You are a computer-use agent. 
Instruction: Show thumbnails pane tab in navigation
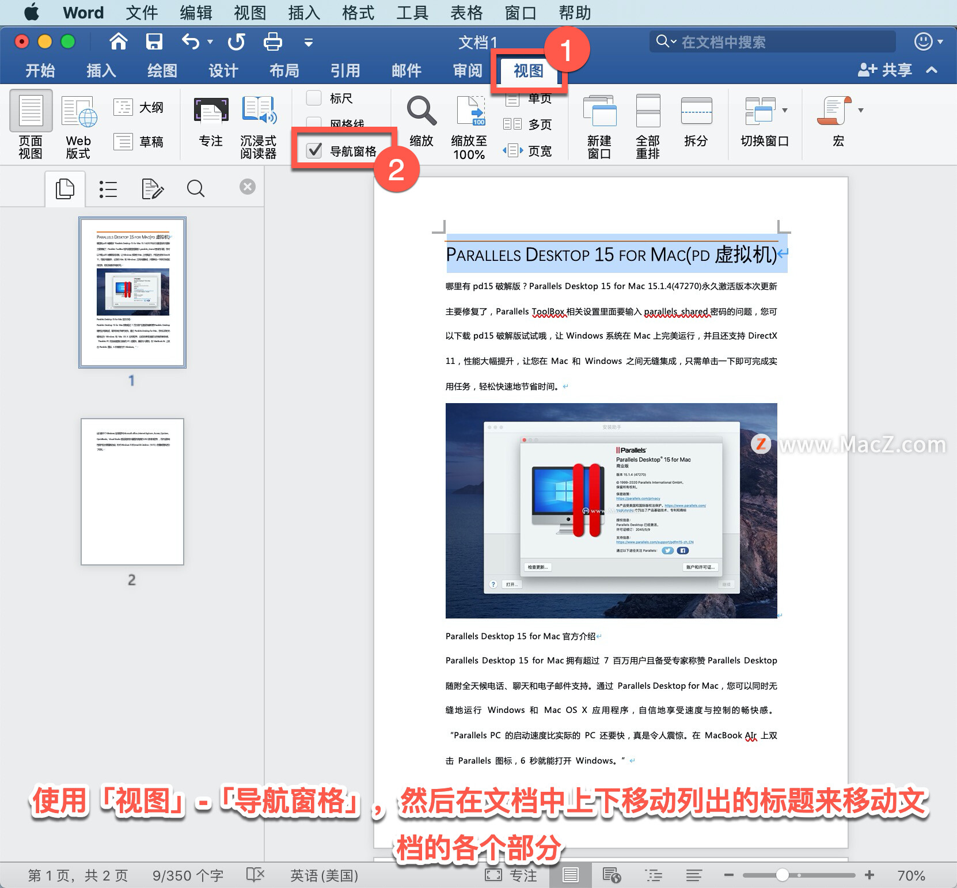click(65, 188)
